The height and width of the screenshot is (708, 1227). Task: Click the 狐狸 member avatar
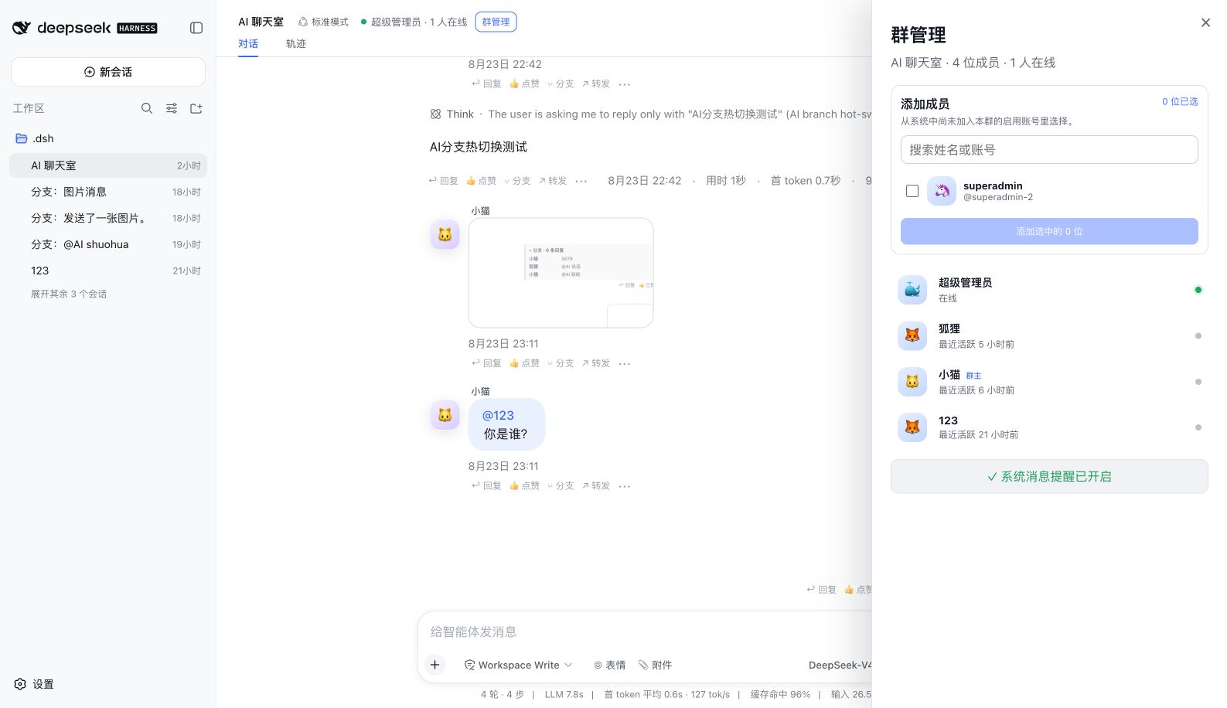point(912,335)
